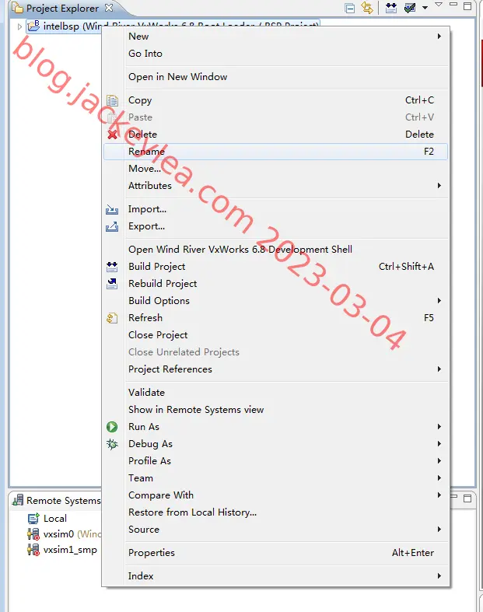Expand the Attributes submenu arrow

[x=439, y=186]
